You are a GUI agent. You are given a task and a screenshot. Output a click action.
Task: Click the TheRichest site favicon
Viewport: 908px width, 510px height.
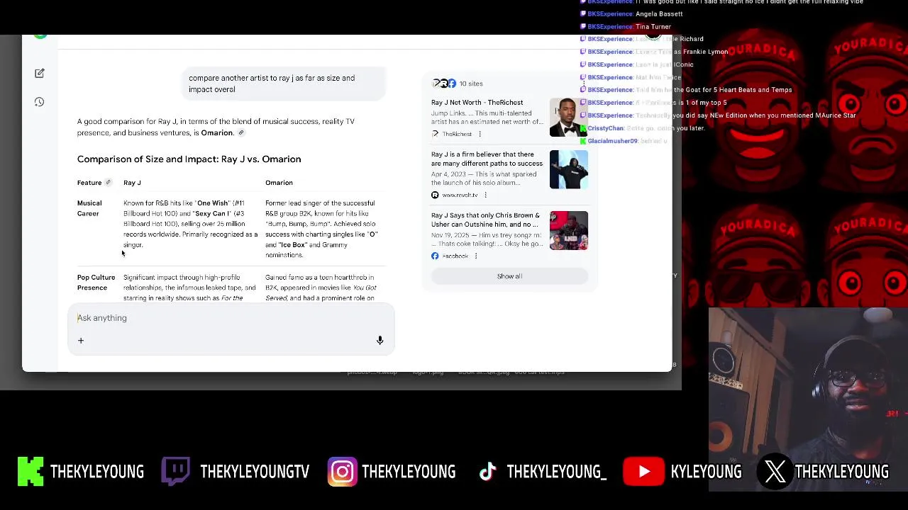coord(435,134)
